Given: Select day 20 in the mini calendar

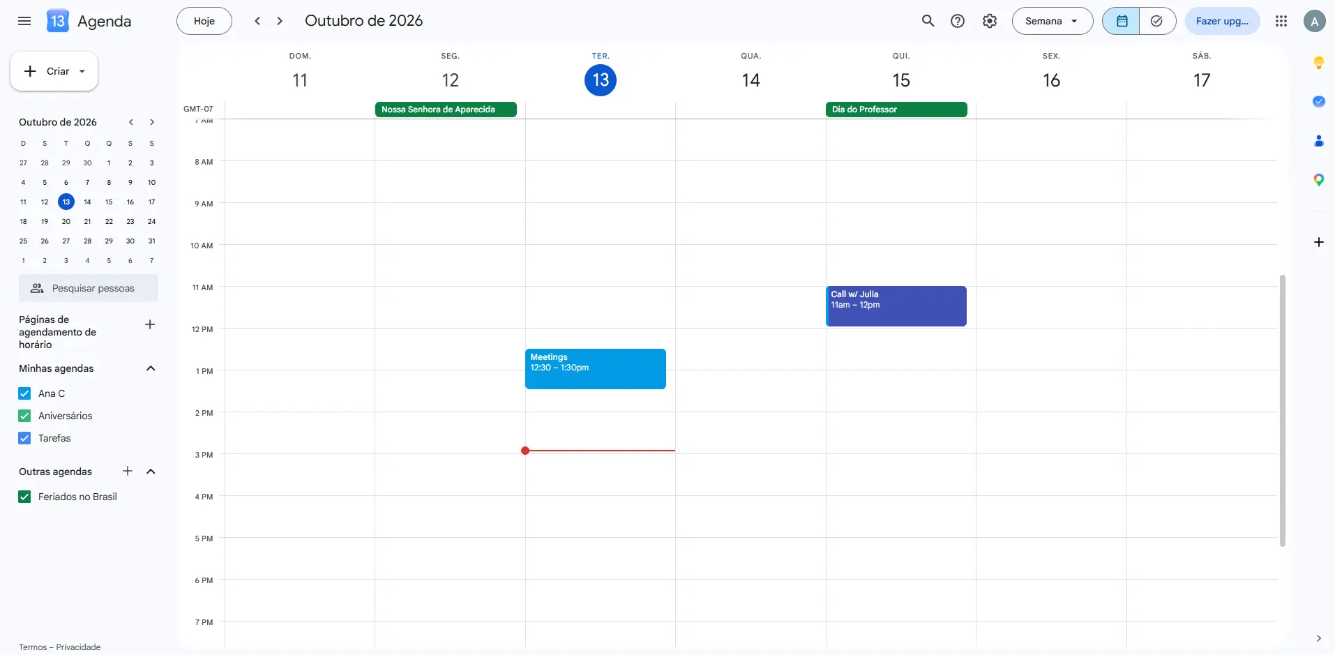Looking at the screenshot, I should [66, 221].
